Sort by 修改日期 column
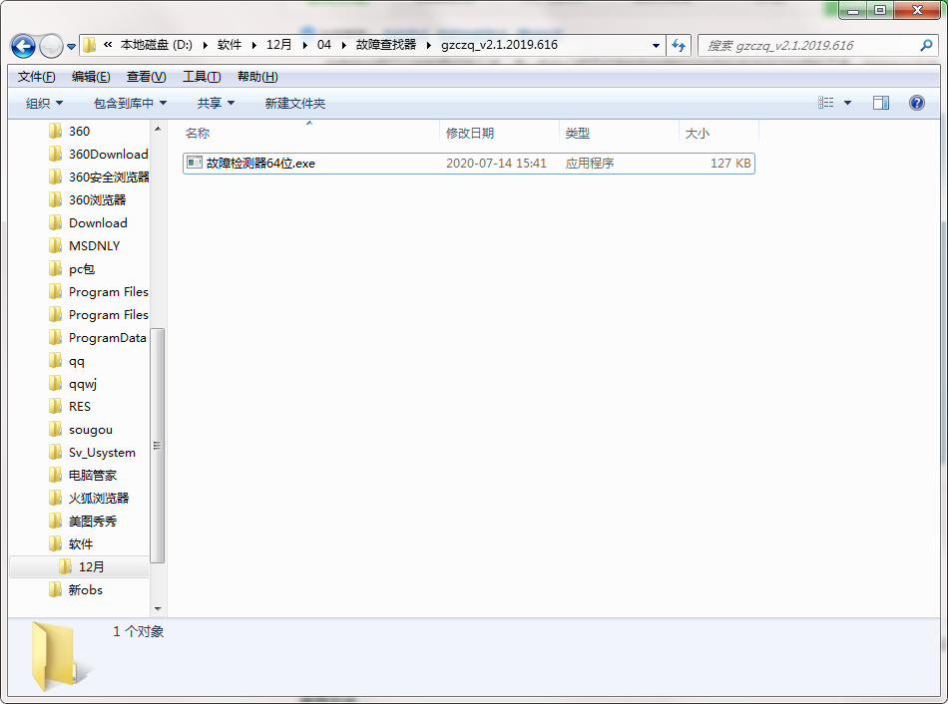 point(470,133)
